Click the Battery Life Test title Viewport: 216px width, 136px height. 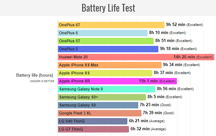[x=108, y=8]
